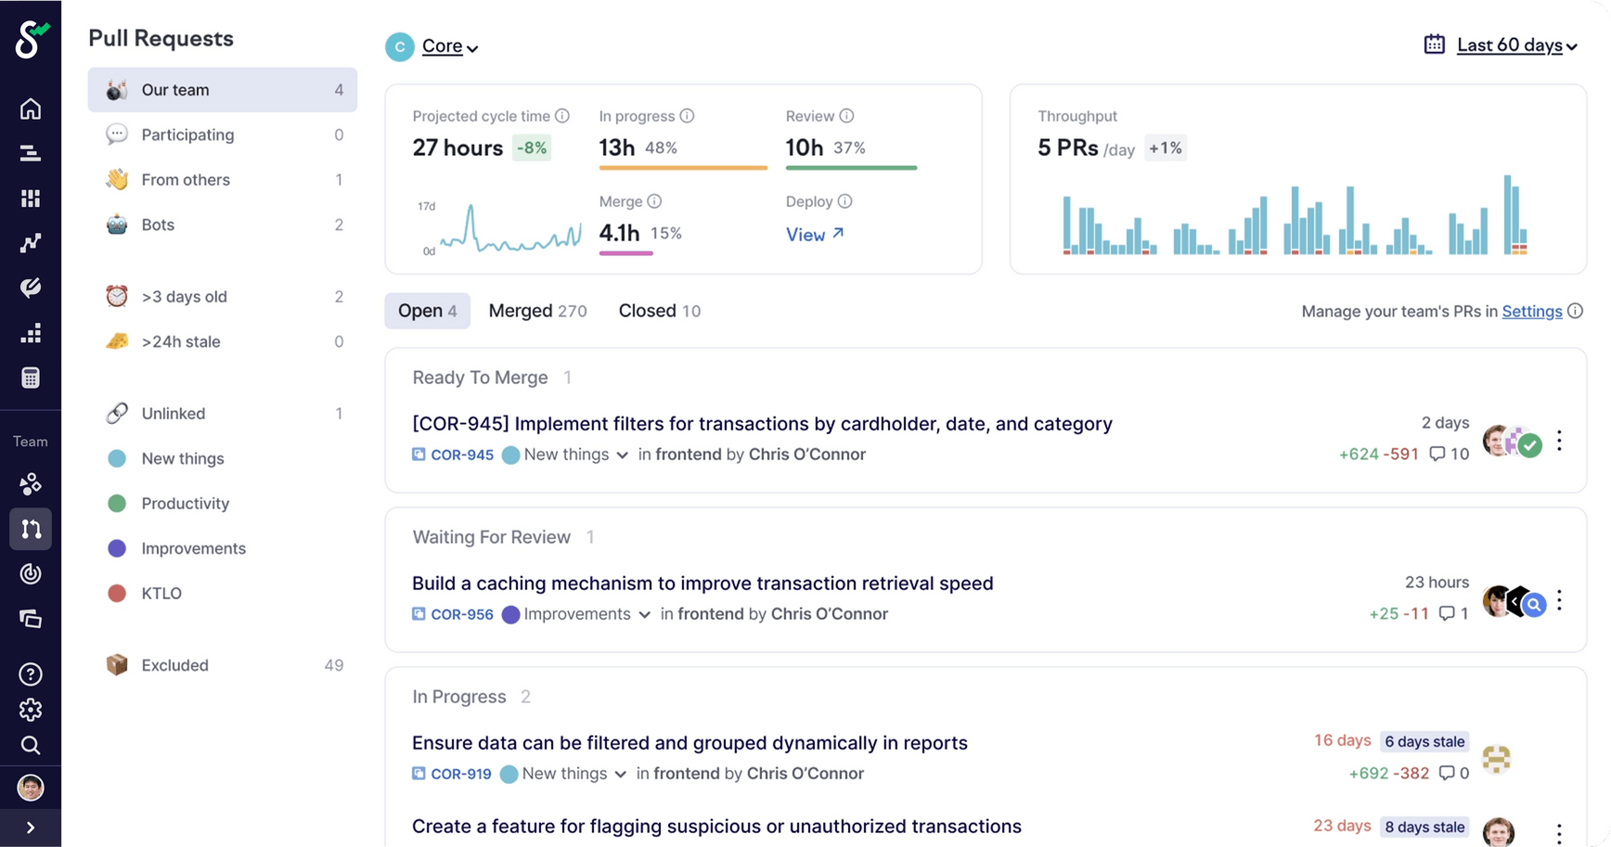The width and height of the screenshot is (1611, 847).
Task: Expand the Core team selector
Action: (448, 45)
